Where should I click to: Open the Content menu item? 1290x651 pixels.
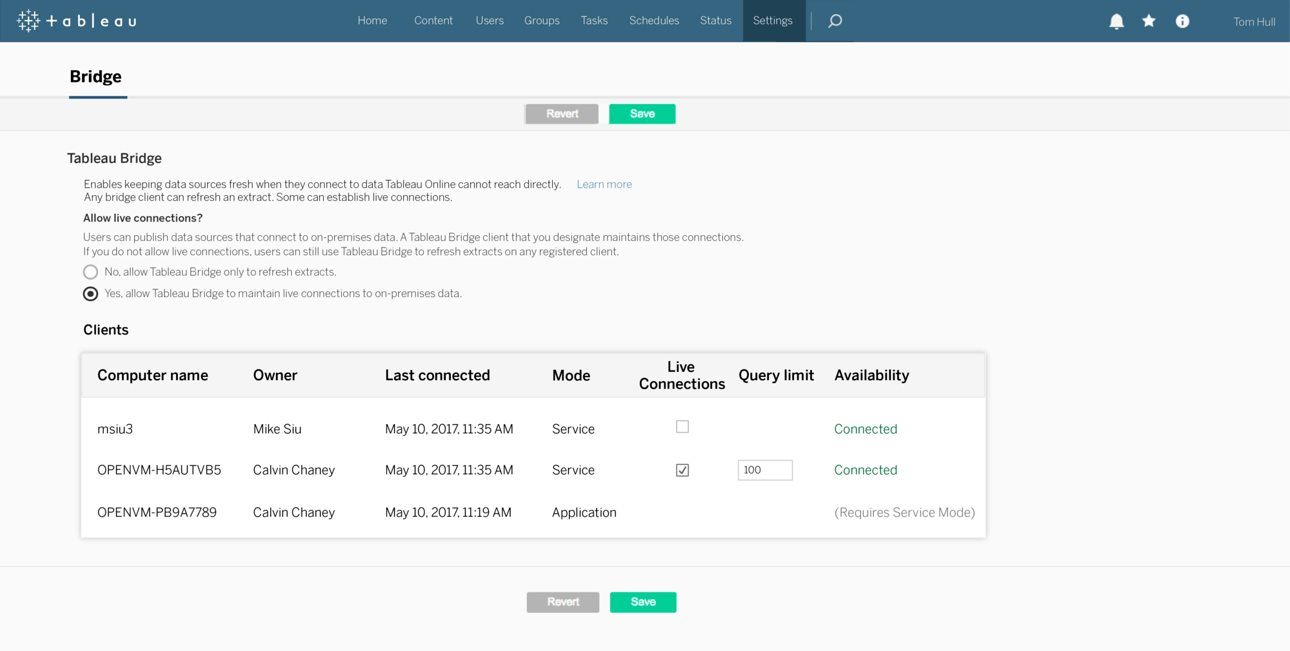click(x=433, y=21)
